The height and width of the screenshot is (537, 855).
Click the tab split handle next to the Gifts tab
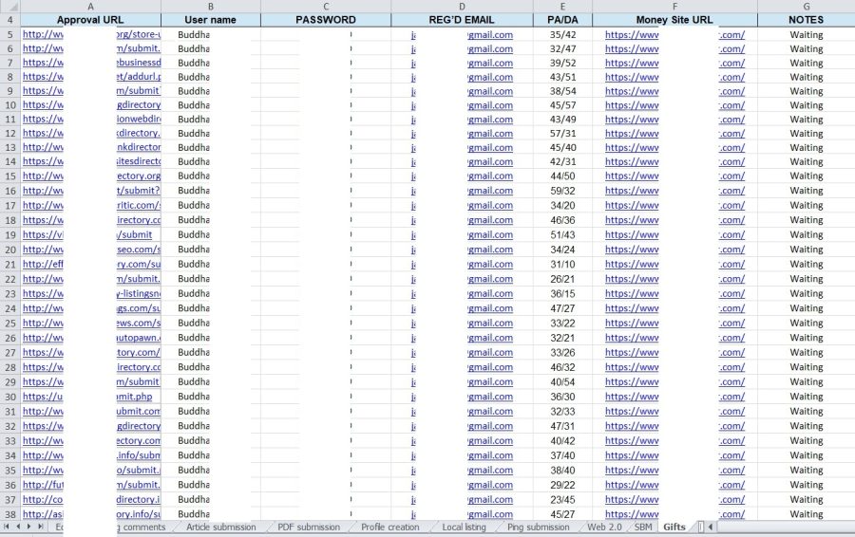click(701, 528)
